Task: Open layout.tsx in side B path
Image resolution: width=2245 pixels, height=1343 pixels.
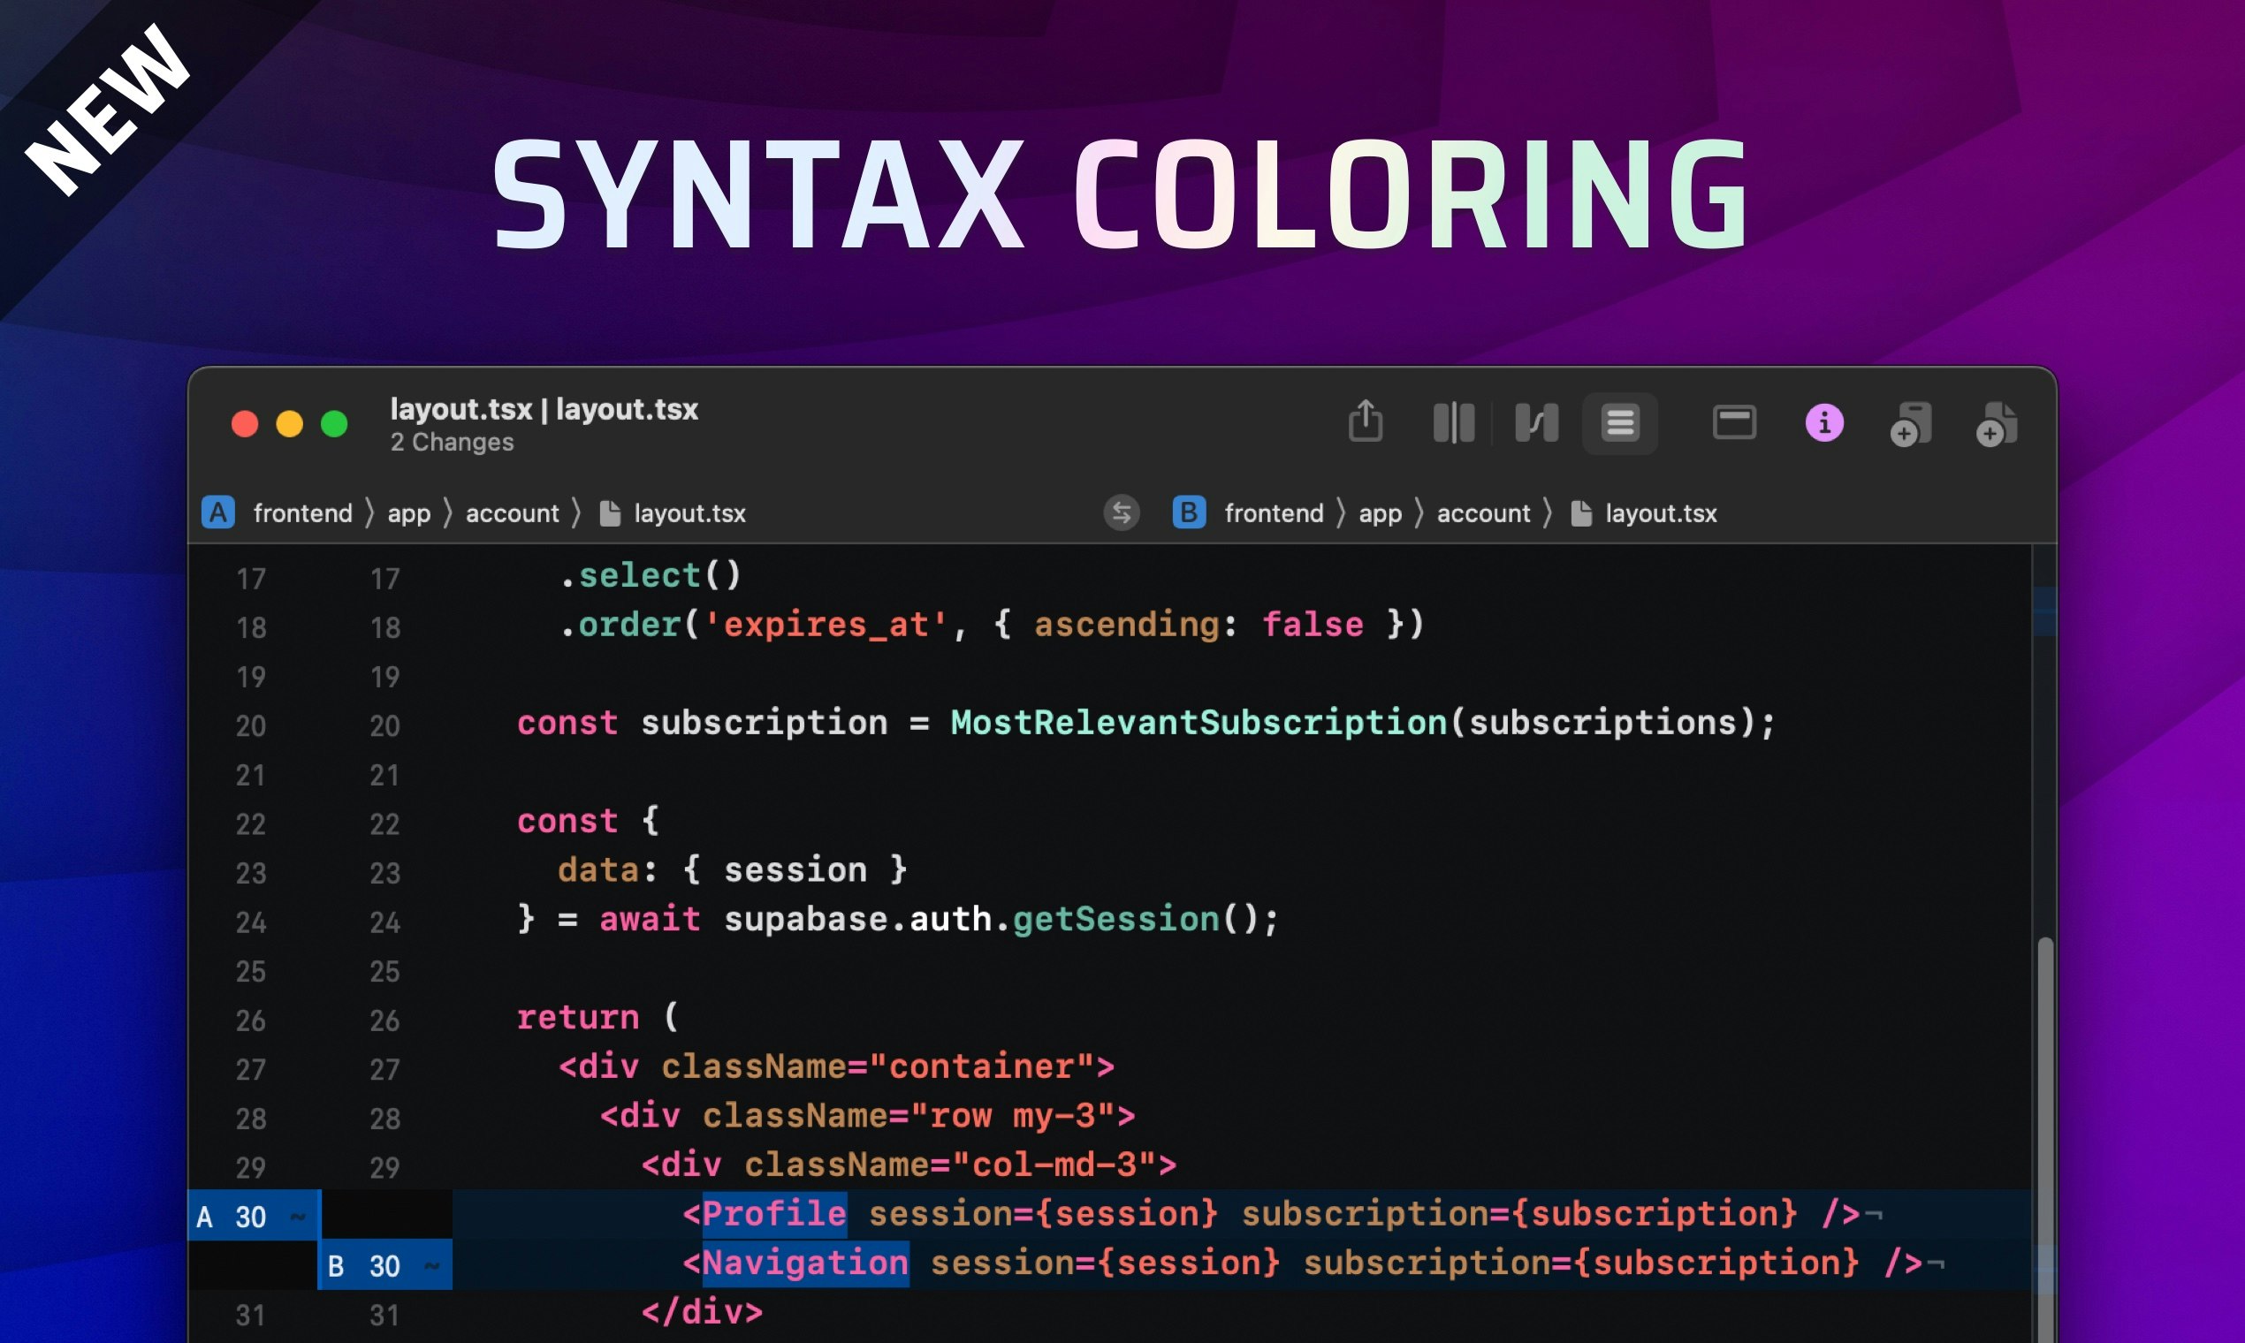Action: (x=1644, y=513)
